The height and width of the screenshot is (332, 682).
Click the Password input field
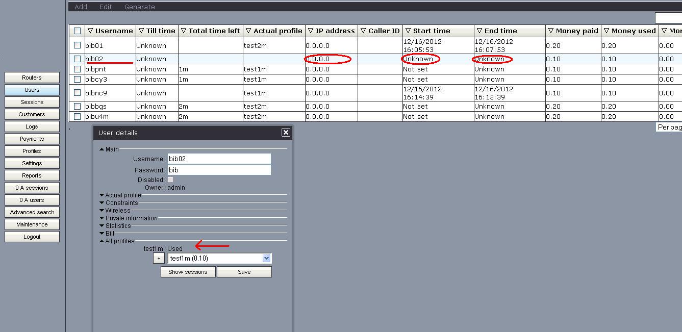click(x=219, y=170)
